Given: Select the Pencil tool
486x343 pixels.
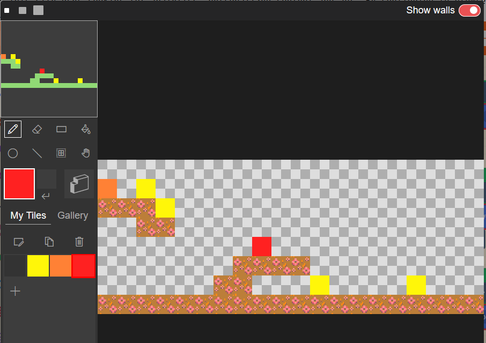Looking at the screenshot, I should point(12,129).
